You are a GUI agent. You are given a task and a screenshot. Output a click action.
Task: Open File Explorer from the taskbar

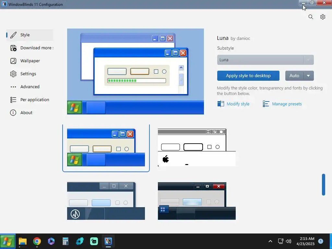pos(23,241)
